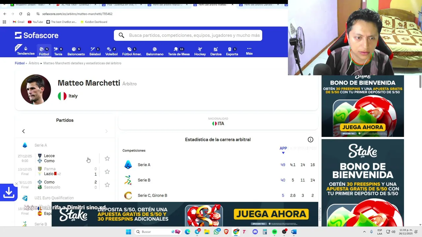Open the Chrome apps grid
Screen dimensions: 422x237
[x=4, y=22]
